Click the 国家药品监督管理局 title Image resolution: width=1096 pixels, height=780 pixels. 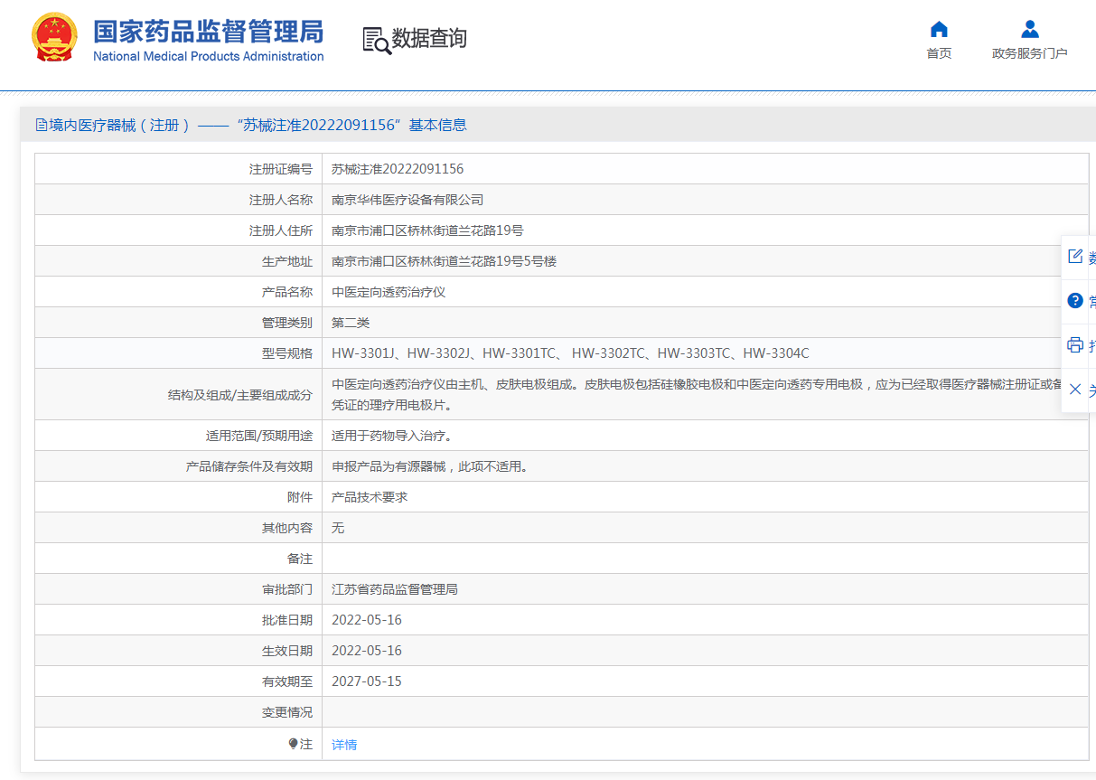coord(209,32)
